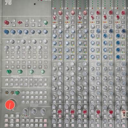Select third green knob in four green knobs row
Image resolution: width=128 pixels, height=128 pixels.
[x=32, y=71]
